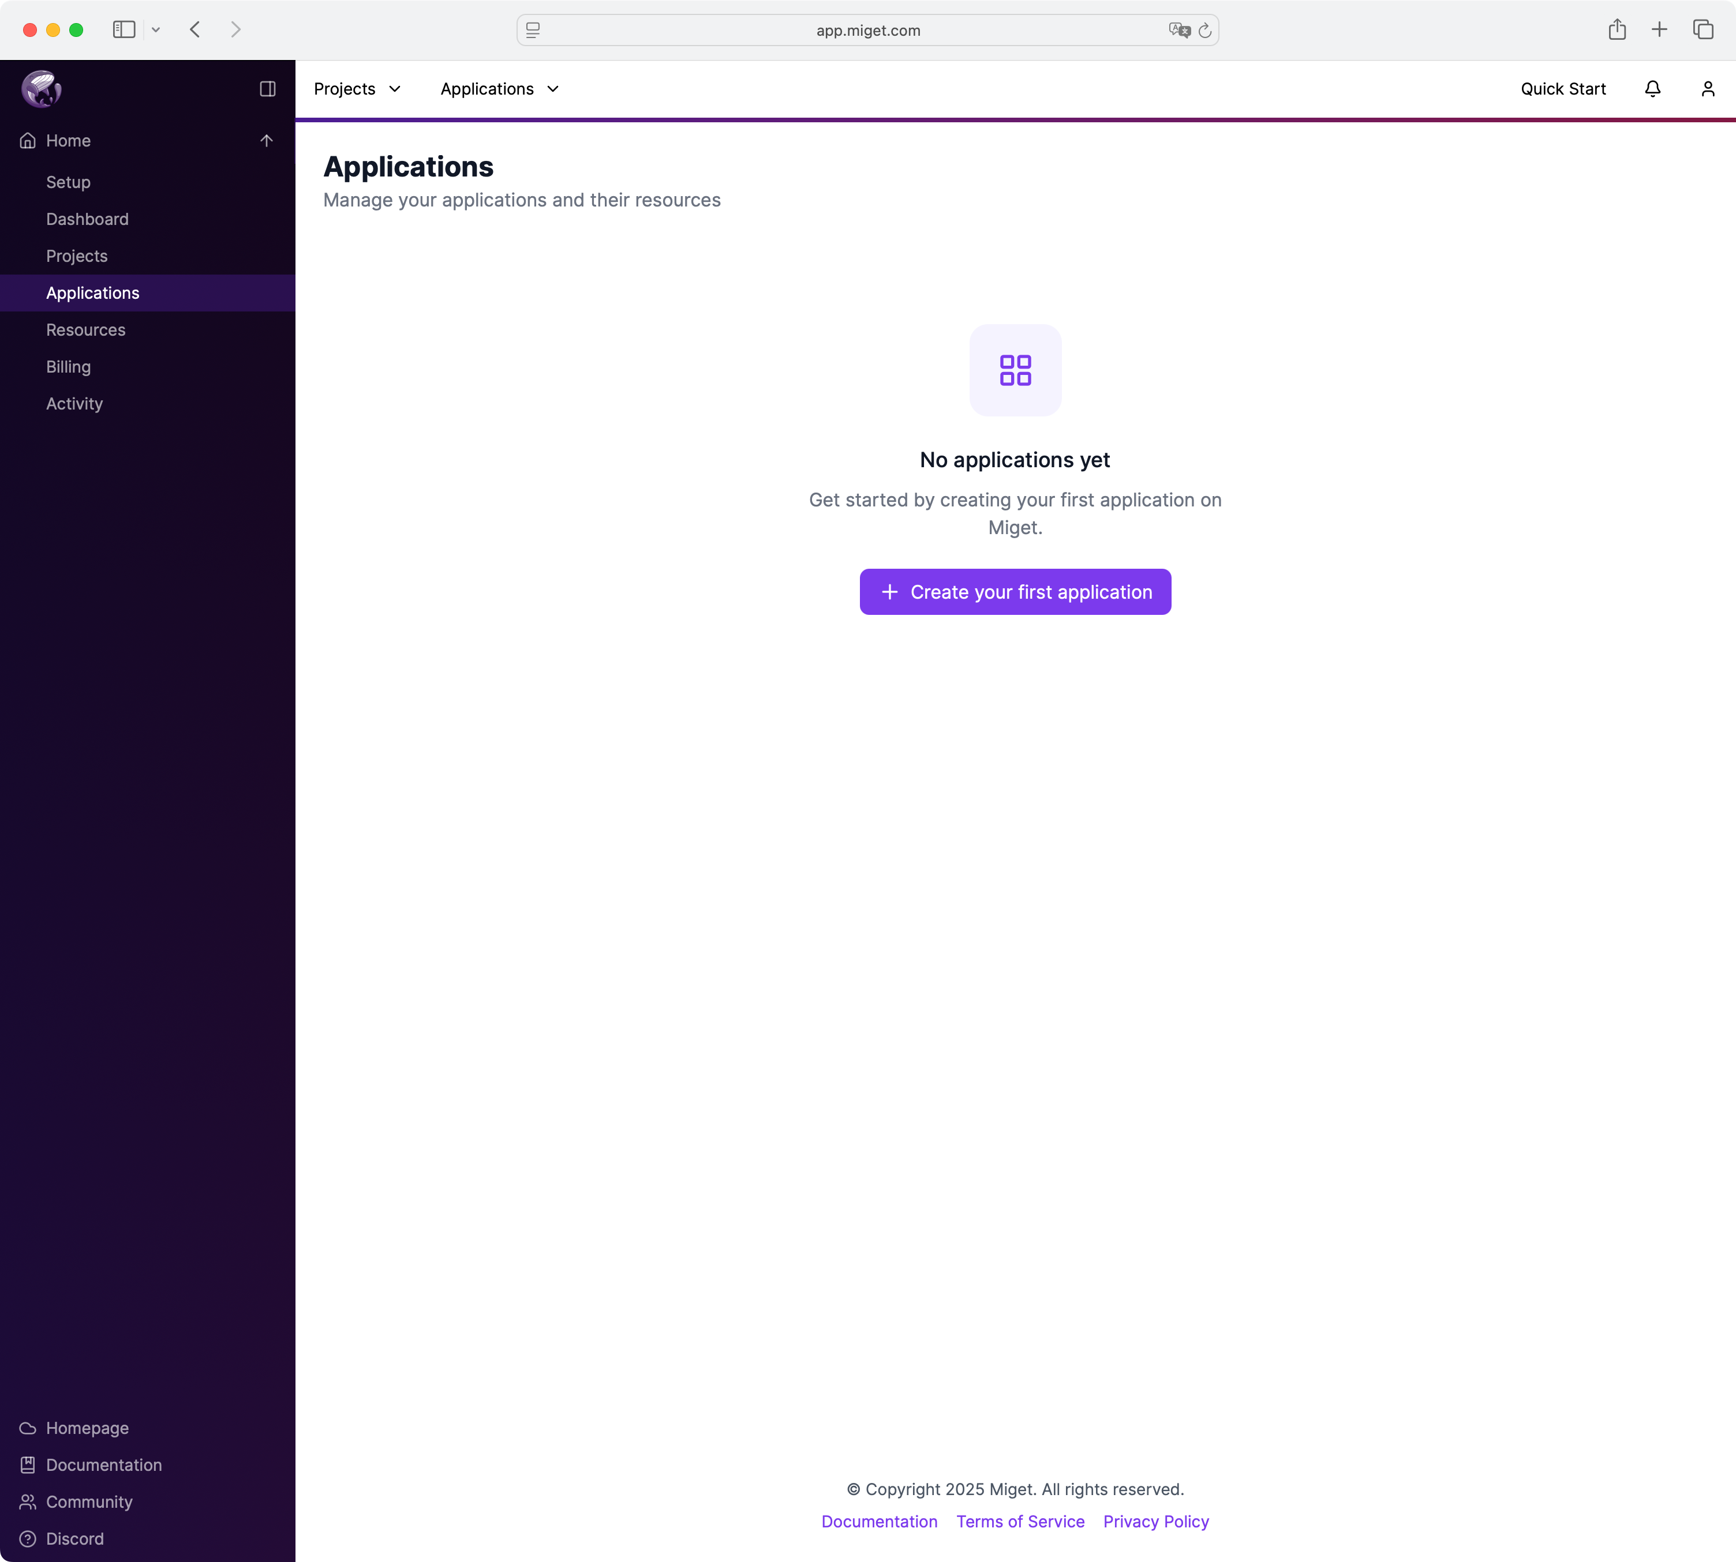Toggle Safari sidebar button
Image resolution: width=1736 pixels, height=1562 pixels.
click(x=124, y=30)
